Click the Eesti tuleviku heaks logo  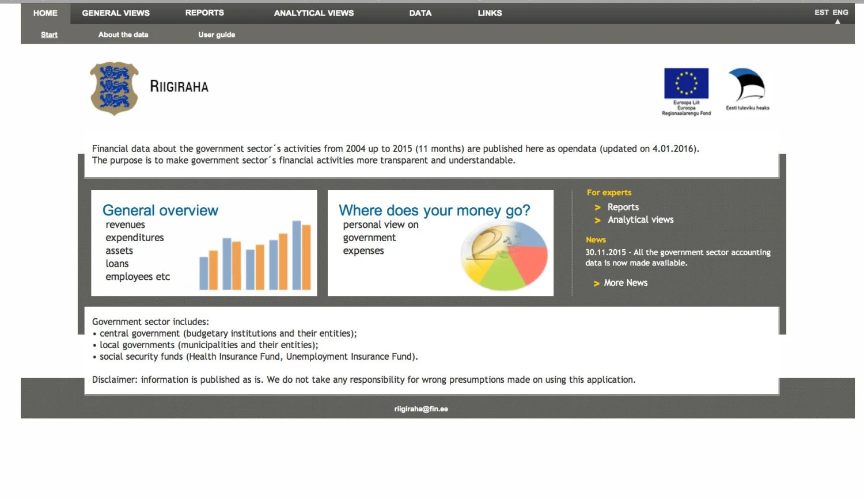[747, 85]
